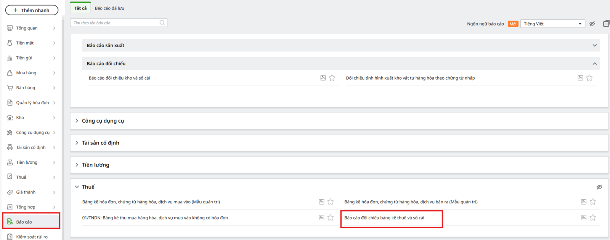Expand the 'Tài sản cố định' report group
The height and width of the screenshot is (240, 610).
[100, 143]
